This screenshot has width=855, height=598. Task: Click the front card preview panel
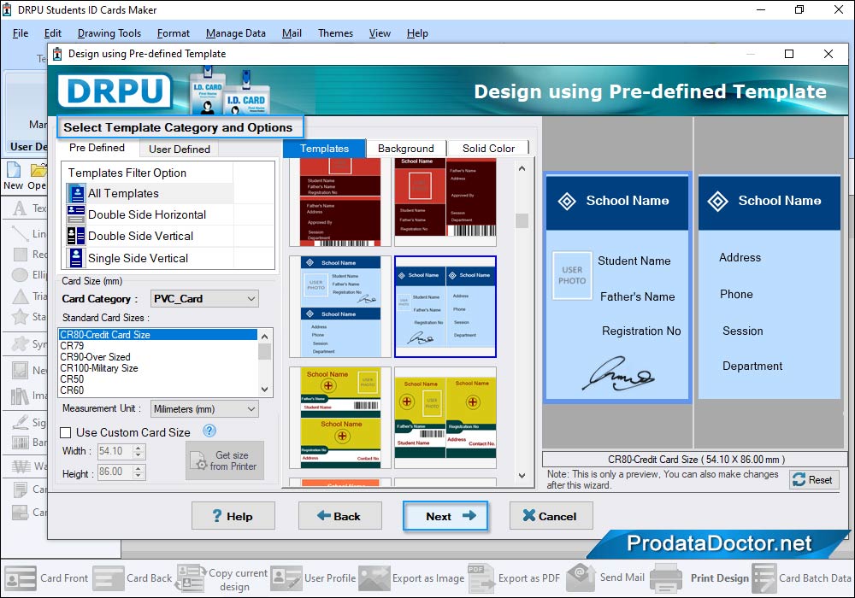tap(617, 288)
